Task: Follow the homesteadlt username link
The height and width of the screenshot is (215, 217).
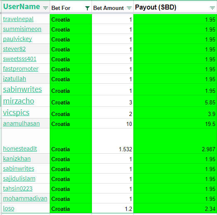Action: (x=20, y=149)
